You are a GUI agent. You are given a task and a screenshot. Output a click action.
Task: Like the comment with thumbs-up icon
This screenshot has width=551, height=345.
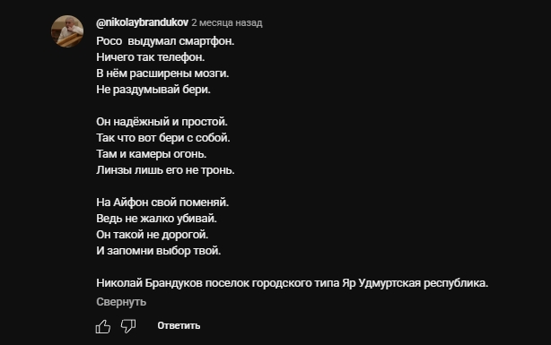103,326
